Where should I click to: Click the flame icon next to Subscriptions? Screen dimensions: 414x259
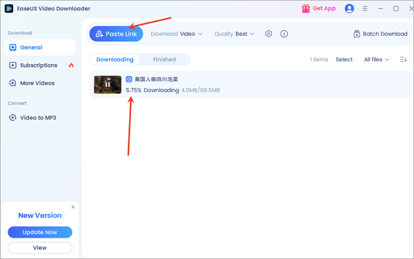71,65
